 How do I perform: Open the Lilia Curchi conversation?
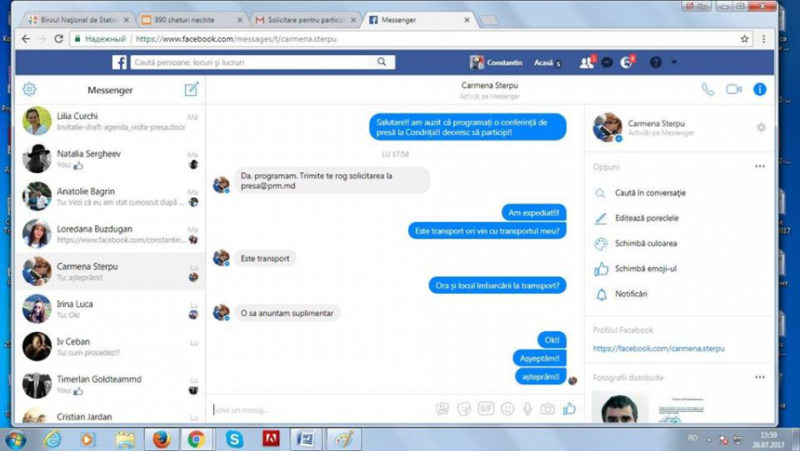click(x=110, y=122)
